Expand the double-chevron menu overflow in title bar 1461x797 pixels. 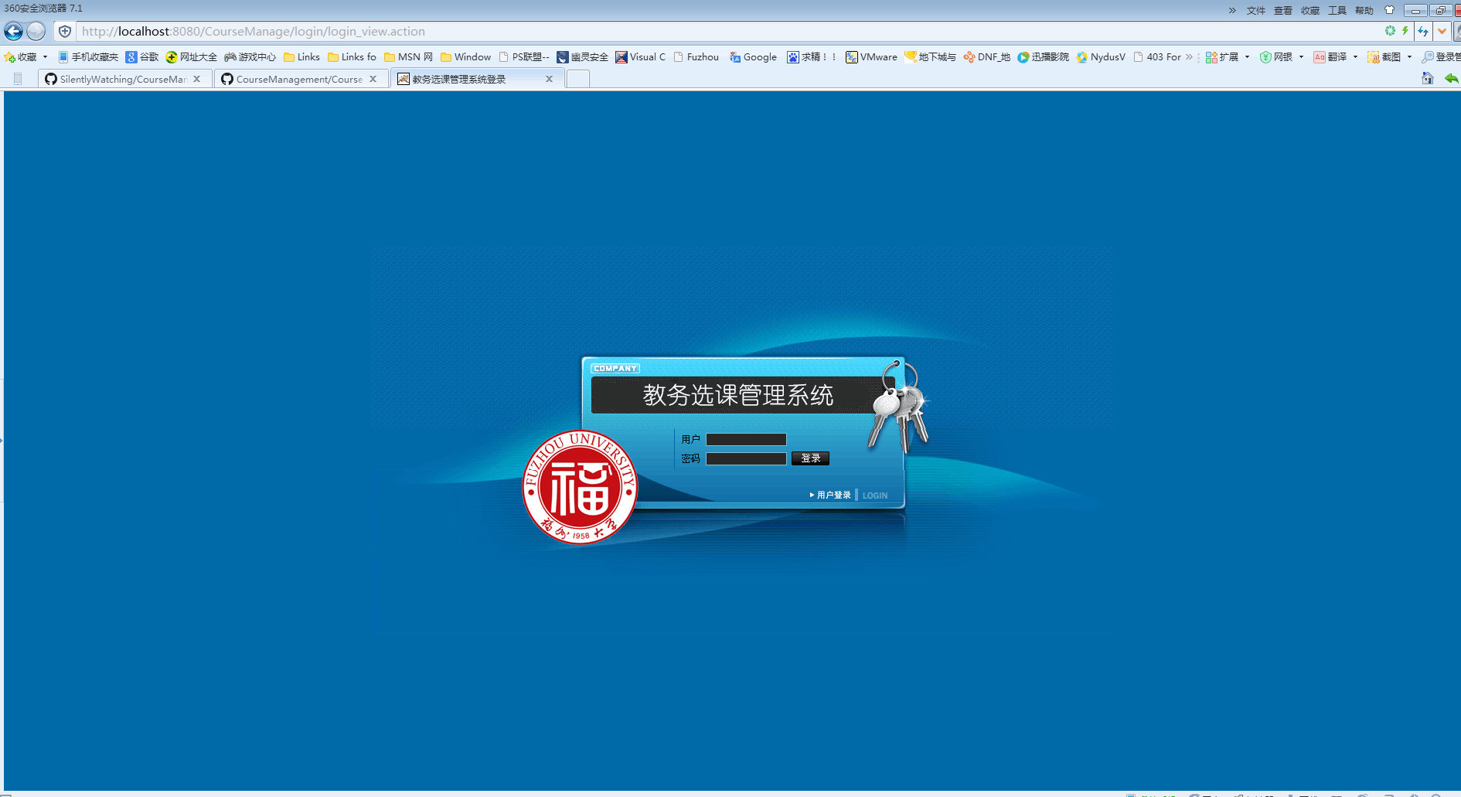(1232, 10)
